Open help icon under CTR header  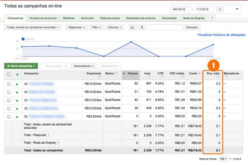coord(162,77)
